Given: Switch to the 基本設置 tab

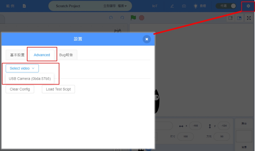Looking at the screenshot, I should 17,55.
